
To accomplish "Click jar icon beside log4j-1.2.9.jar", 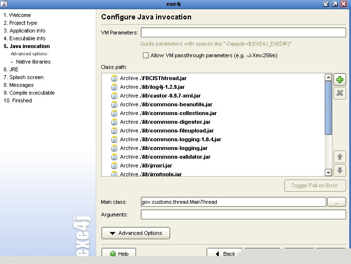I will 114,87.
